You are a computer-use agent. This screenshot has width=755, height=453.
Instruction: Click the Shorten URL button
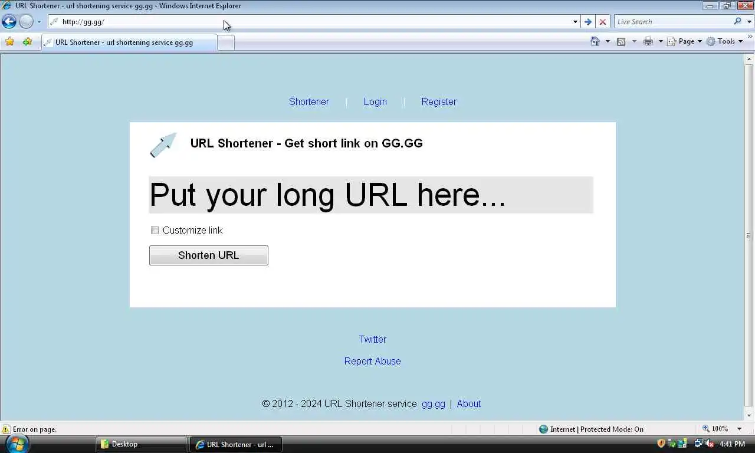[x=209, y=255]
